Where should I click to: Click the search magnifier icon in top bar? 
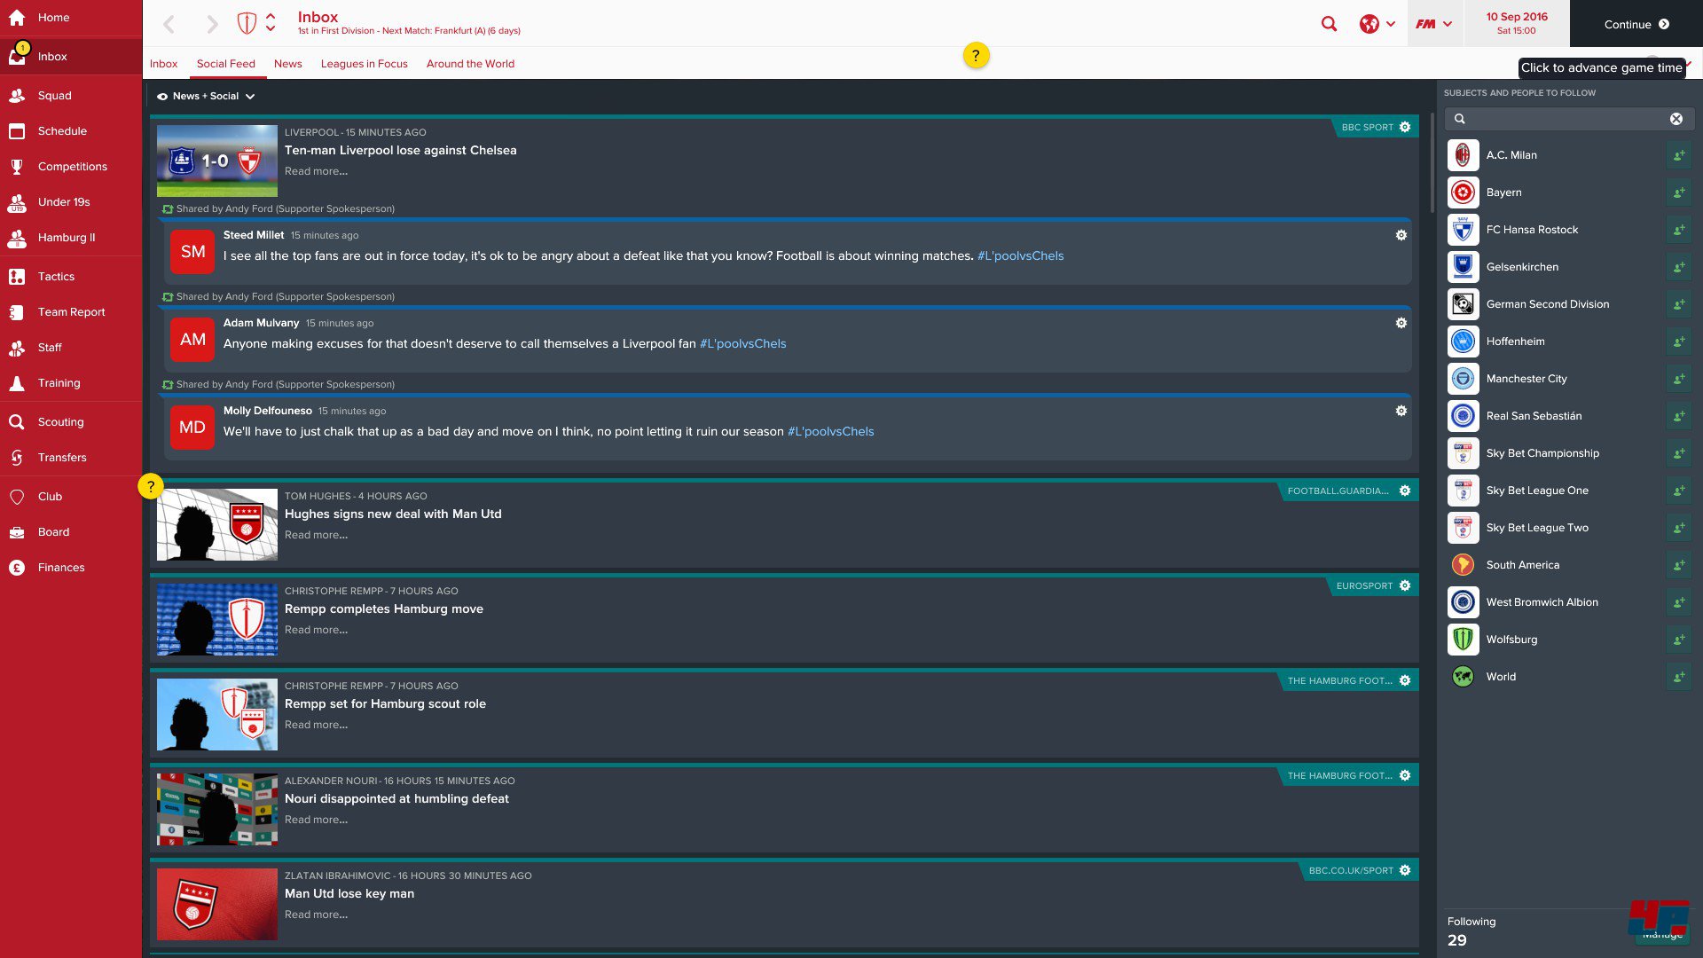(x=1329, y=24)
